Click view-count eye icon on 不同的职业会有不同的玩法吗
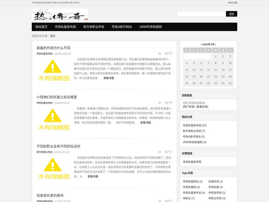 [160, 152]
